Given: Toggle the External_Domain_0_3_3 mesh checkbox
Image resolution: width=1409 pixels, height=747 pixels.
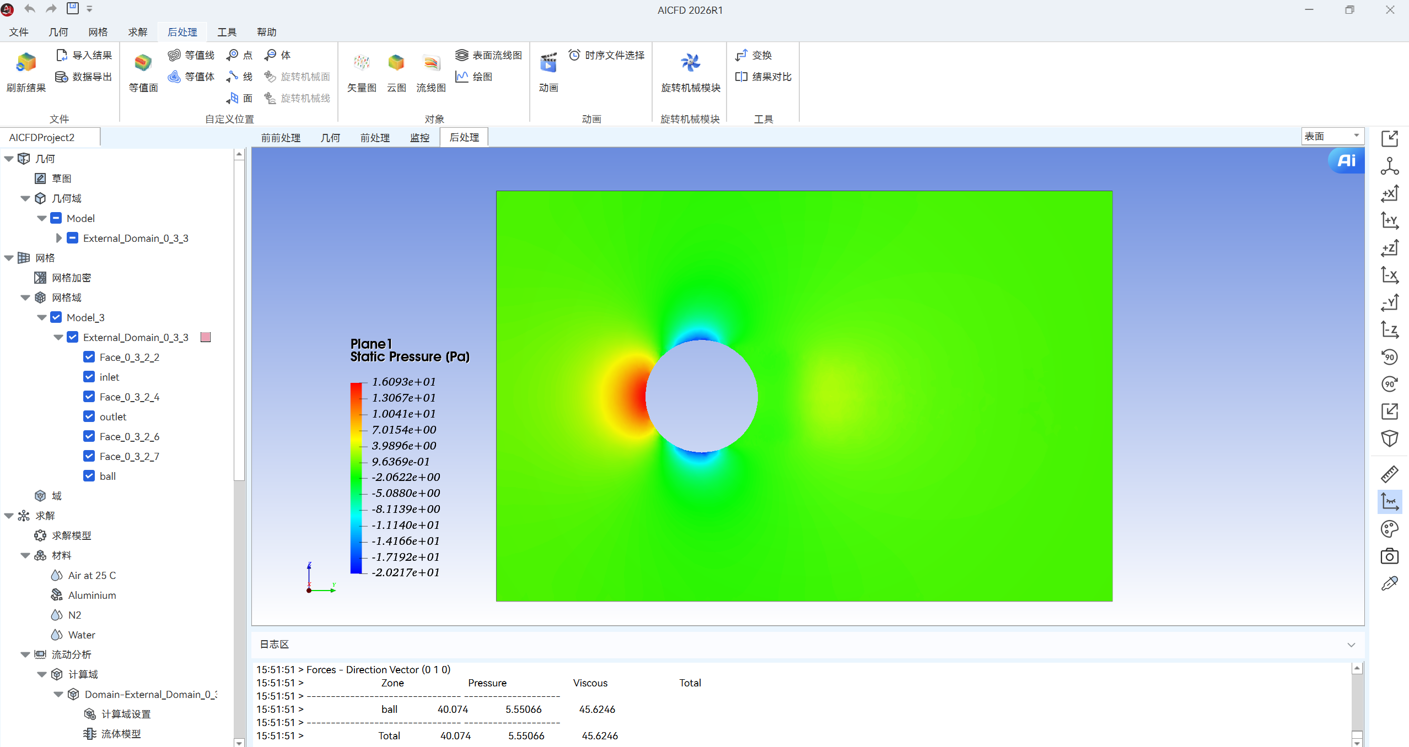Looking at the screenshot, I should [x=72, y=337].
